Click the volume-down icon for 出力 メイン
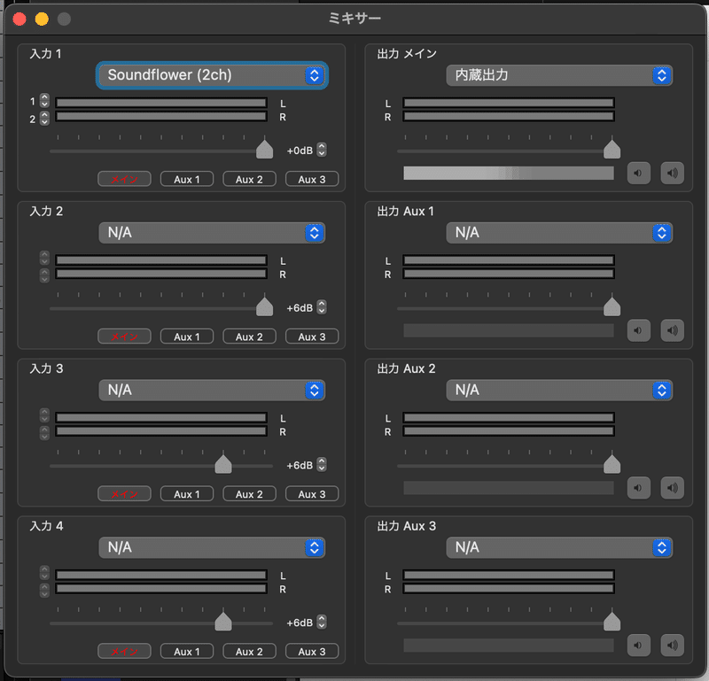This screenshot has width=709, height=681. (638, 173)
